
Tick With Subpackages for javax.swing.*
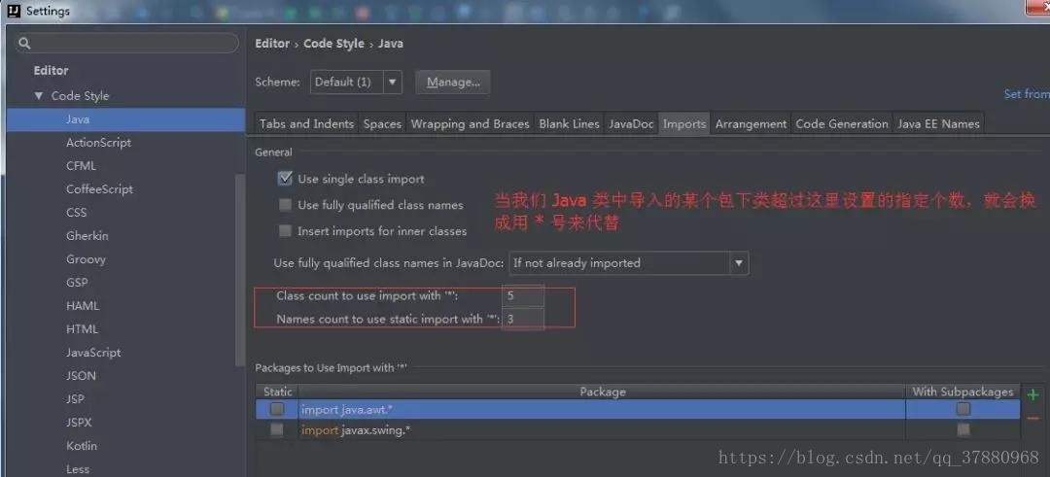point(962,430)
